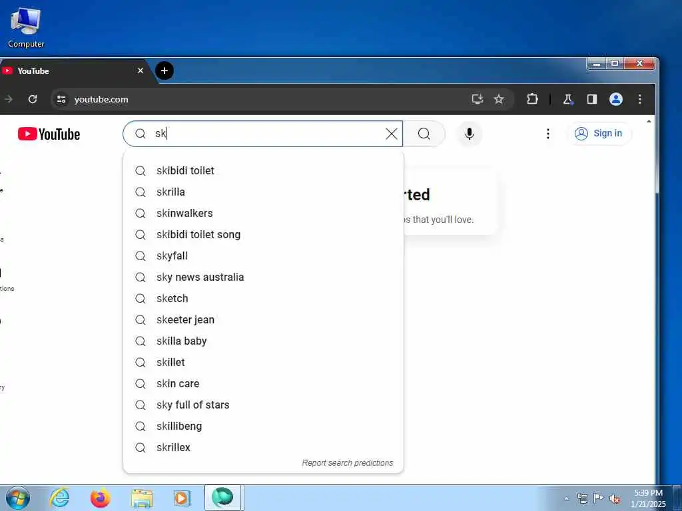682x511 pixels.
Task: Open Report search predictions link
Action: [x=348, y=463]
